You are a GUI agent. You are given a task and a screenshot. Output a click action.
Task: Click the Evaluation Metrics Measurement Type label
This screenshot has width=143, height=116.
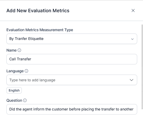pyautogui.click(x=40, y=30)
